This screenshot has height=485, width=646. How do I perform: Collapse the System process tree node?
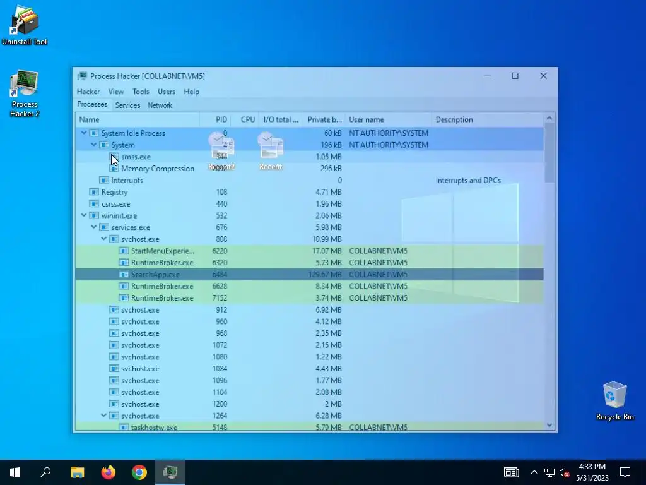(x=94, y=145)
